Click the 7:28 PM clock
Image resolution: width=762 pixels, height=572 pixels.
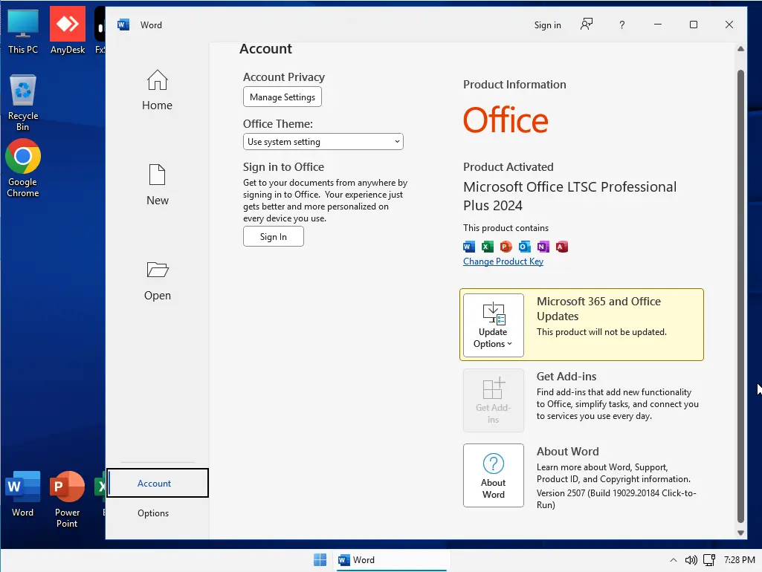(739, 560)
